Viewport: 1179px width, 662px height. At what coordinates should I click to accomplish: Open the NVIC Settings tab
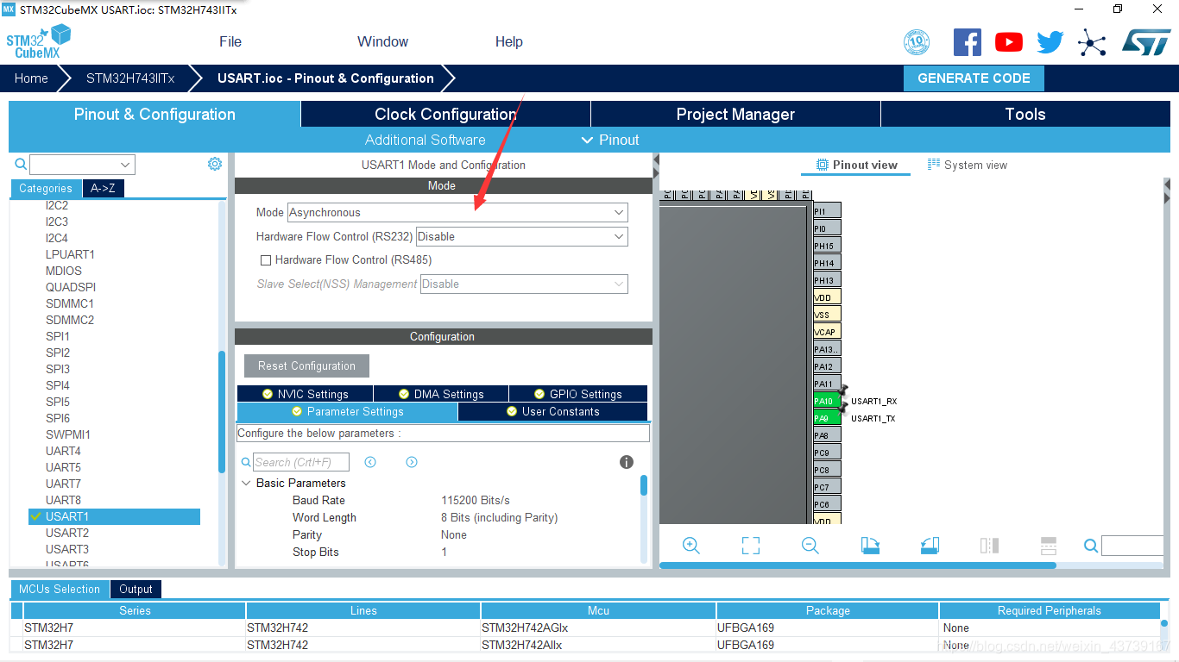pos(305,394)
